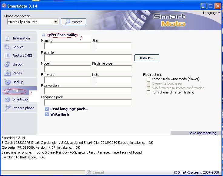
Task: Click magnifier icon on the Search button
Action: (x=68, y=22)
